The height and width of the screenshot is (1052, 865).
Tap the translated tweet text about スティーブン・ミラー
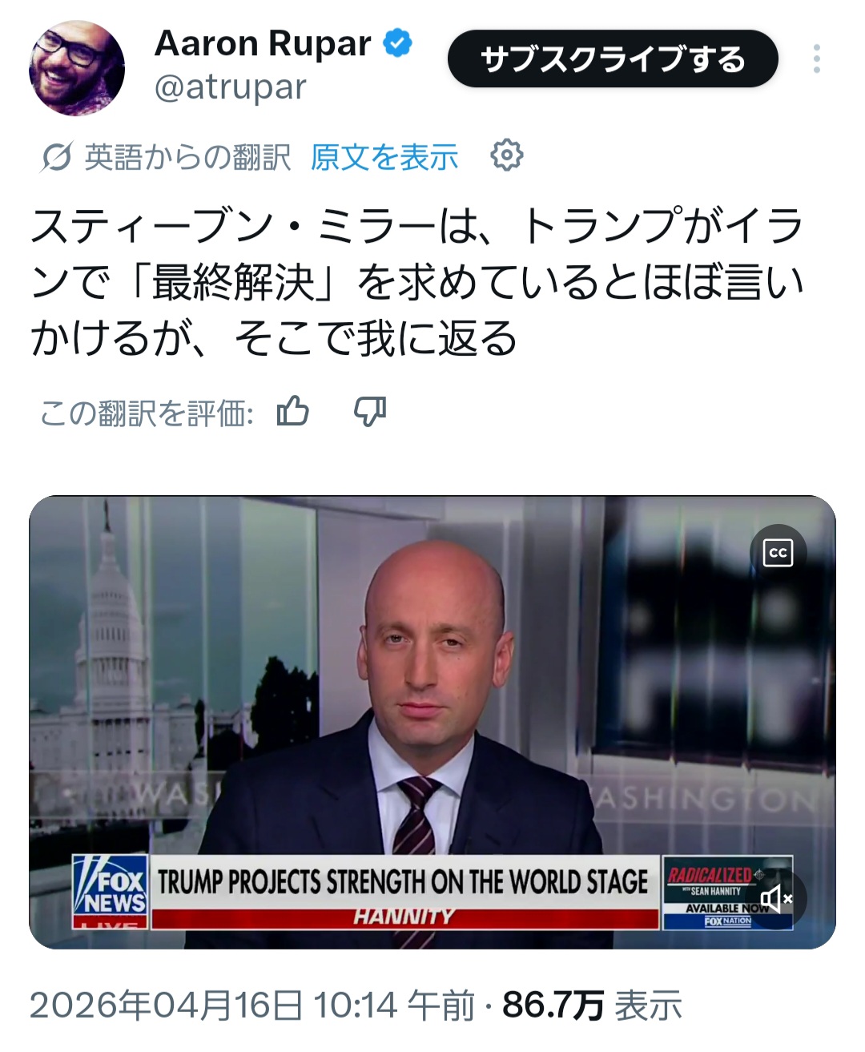(x=416, y=282)
